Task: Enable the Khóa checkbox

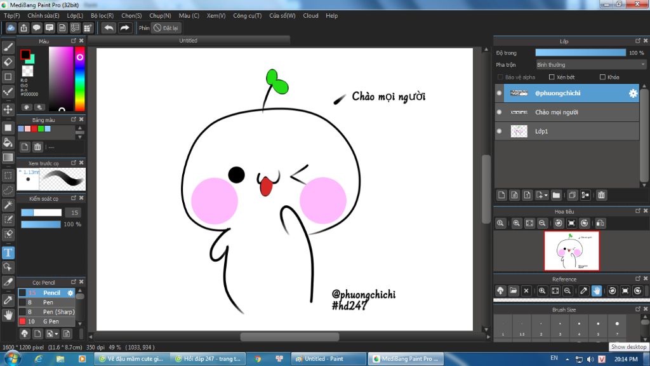Action: coord(602,77)
